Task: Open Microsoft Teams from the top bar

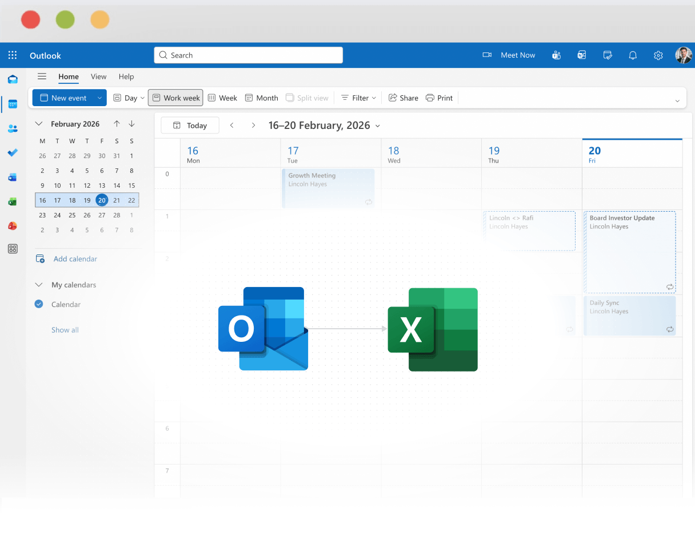Action: [556, 55]
